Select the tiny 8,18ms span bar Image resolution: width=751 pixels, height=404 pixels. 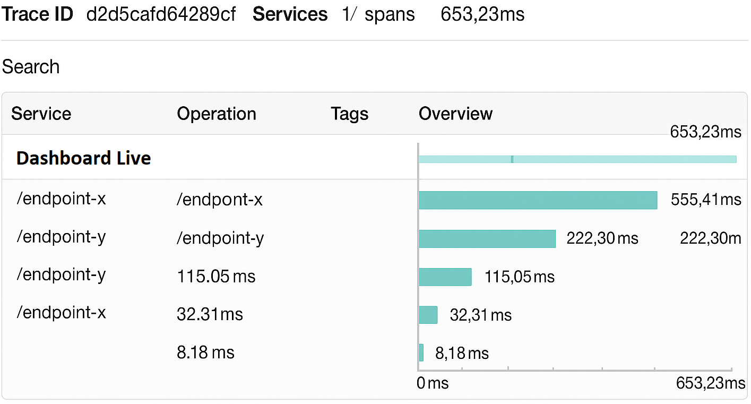421,353
